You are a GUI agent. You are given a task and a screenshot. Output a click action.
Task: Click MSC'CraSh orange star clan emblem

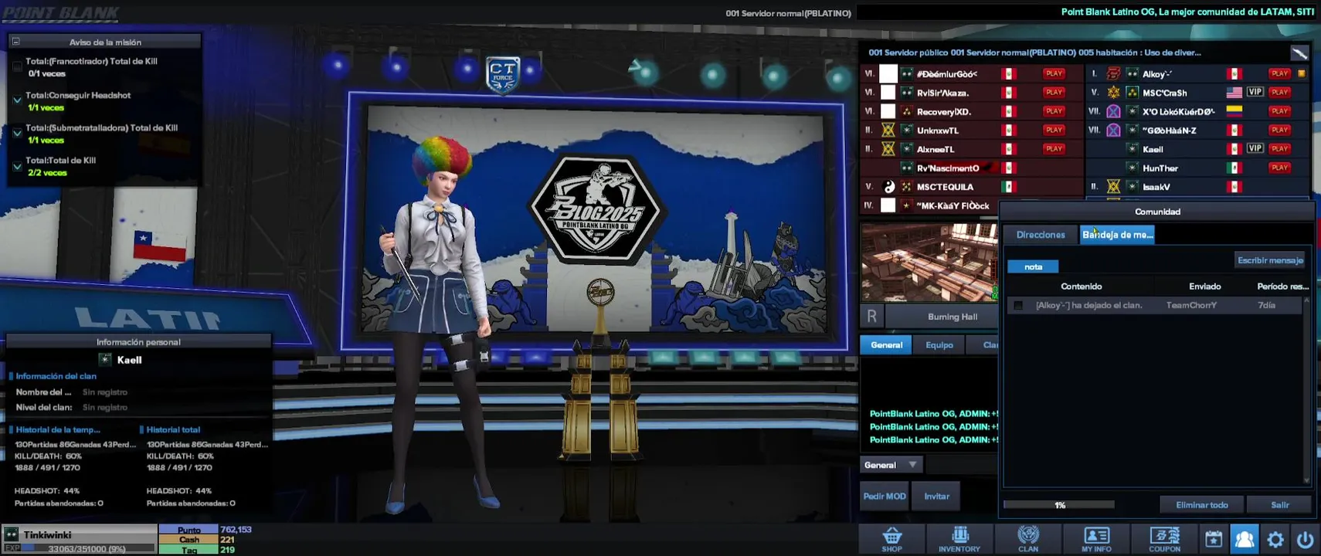point(1113,93)
